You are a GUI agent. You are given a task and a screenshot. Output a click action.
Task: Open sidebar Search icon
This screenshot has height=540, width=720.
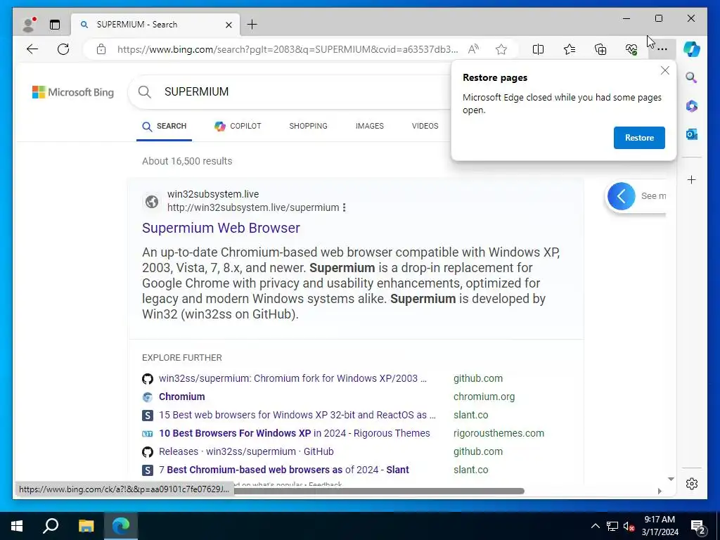(692, 77)
